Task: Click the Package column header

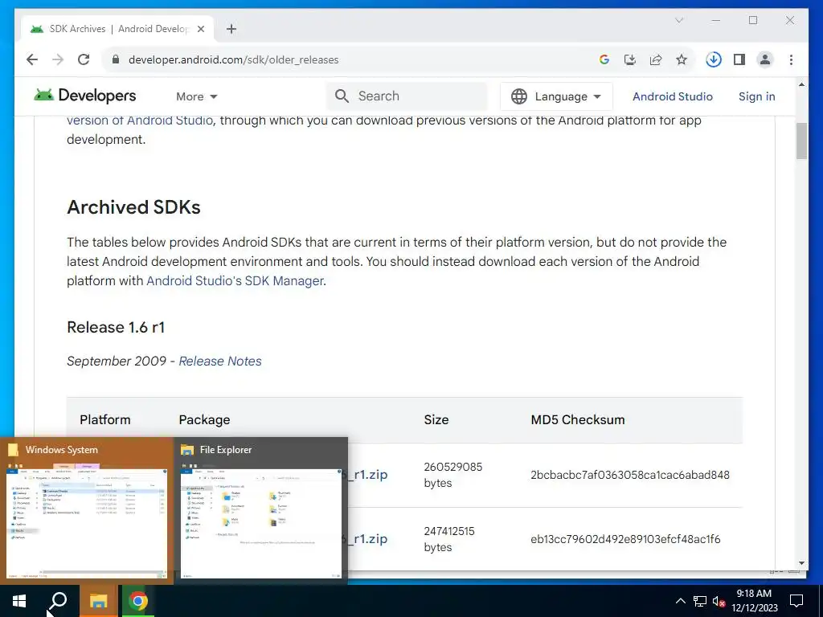Action: pos(204,419)
